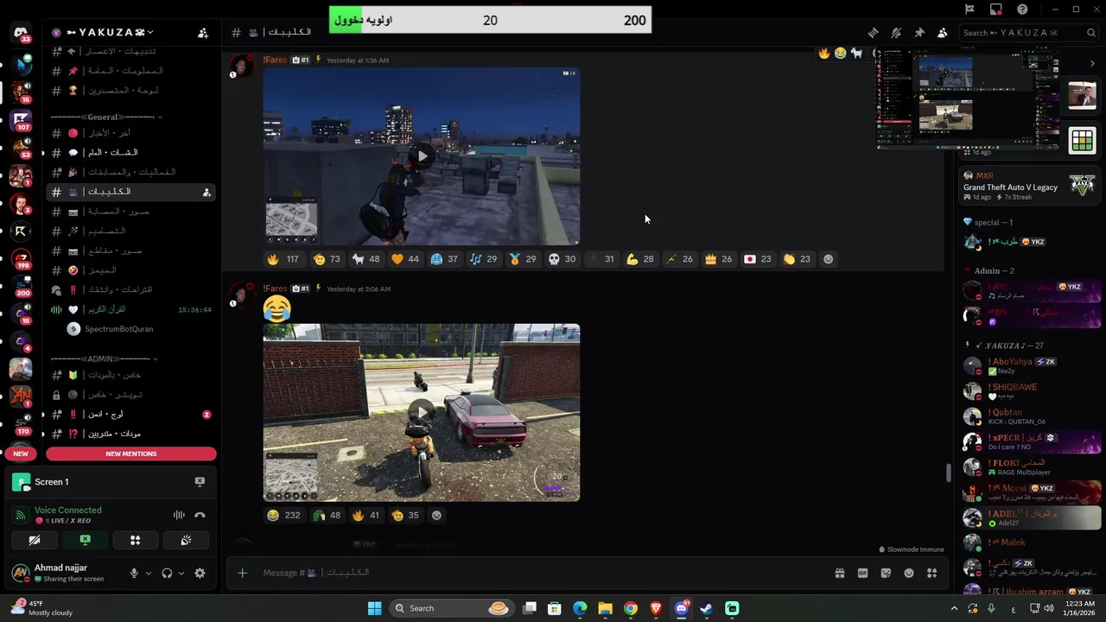
Task: Show hidden system tray icons chevron
Action: (x=954, y=608)
